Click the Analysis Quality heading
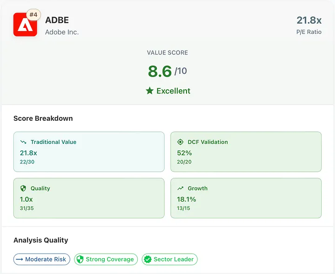 click(x=41, y=240)
